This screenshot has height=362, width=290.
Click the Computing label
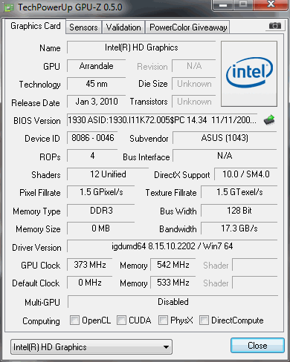click(41, 321)
